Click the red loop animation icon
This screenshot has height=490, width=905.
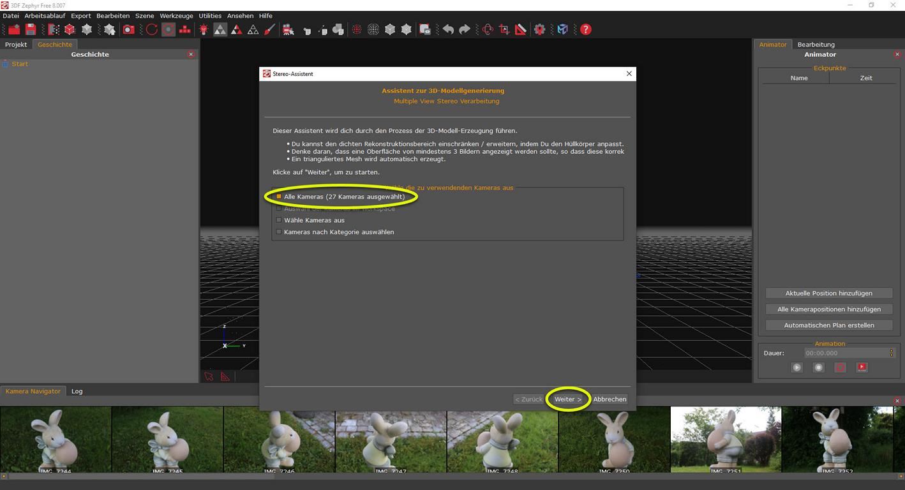(840, 367)
